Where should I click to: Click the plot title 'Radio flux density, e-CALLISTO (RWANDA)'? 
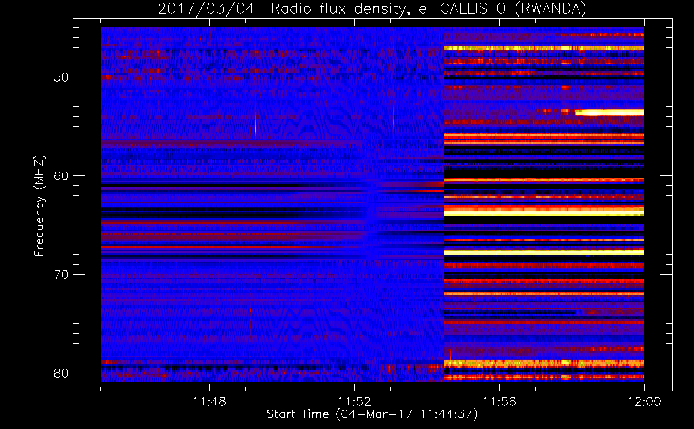428,9
